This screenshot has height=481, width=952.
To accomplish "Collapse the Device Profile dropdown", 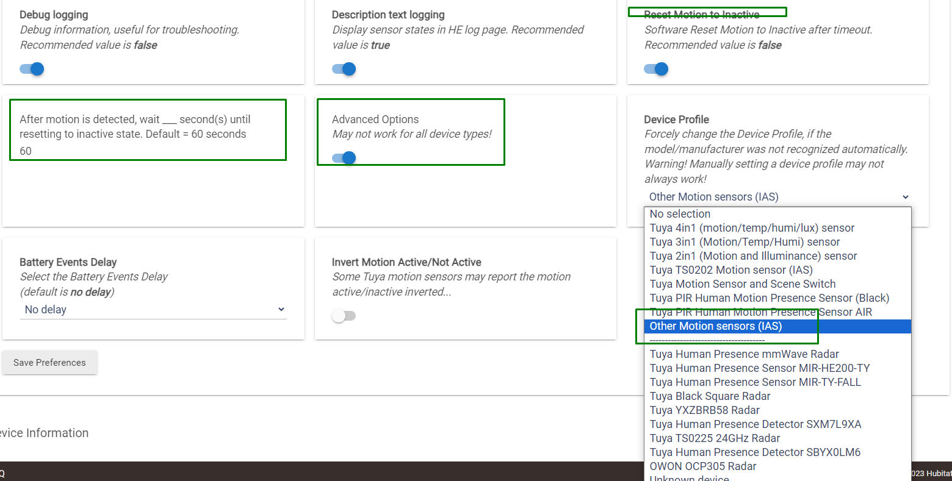I will [x=777, y=197].
